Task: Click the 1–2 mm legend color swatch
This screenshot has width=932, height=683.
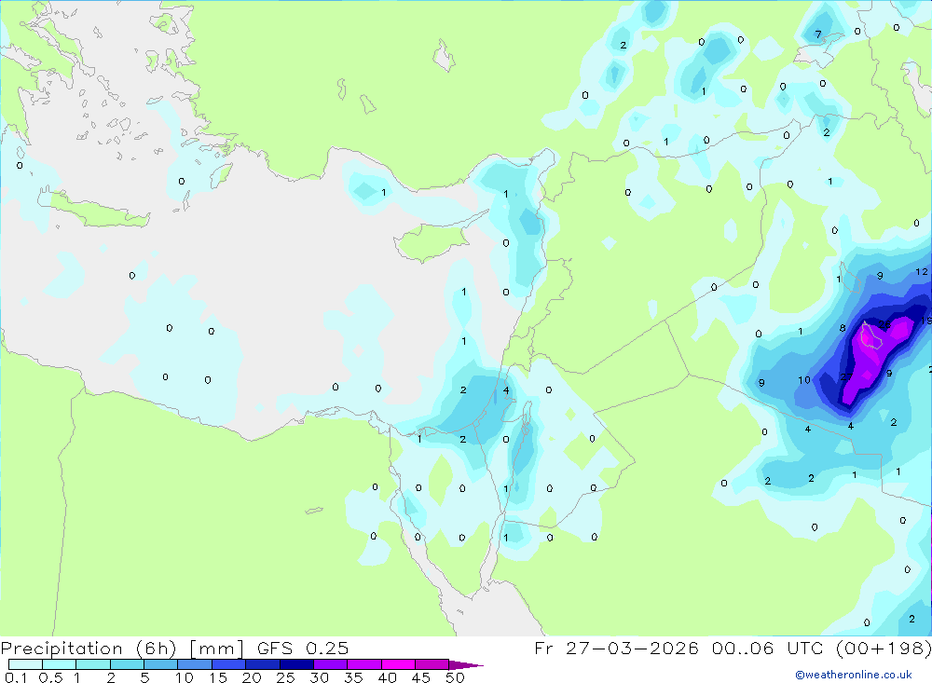Action: coord(93,664)
